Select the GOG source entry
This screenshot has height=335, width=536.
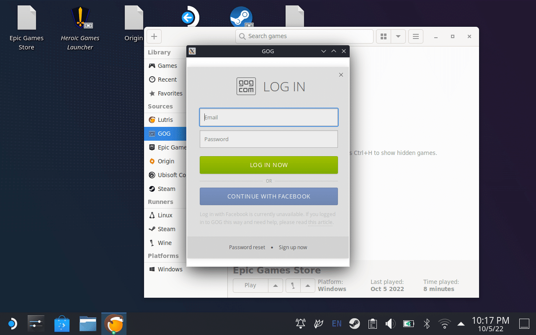pyautogui.click(x=165, y=134)
